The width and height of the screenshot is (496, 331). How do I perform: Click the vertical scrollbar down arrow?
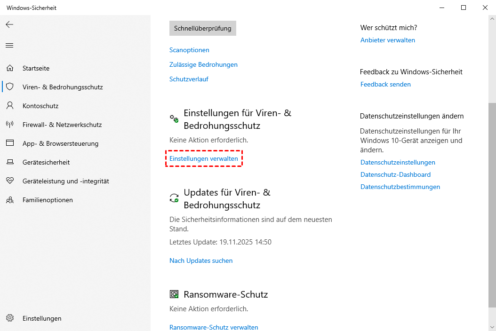[x=492, y=327]
